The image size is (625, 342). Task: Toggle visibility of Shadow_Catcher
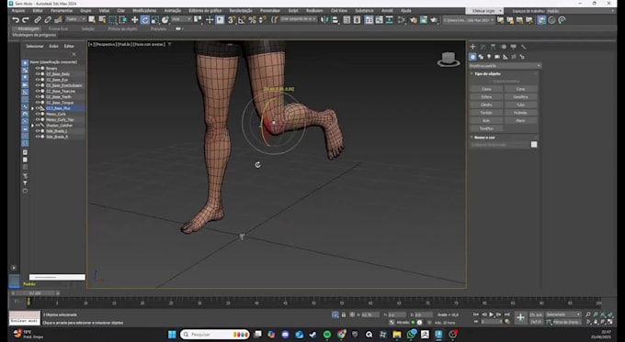[x=38, y=126]
